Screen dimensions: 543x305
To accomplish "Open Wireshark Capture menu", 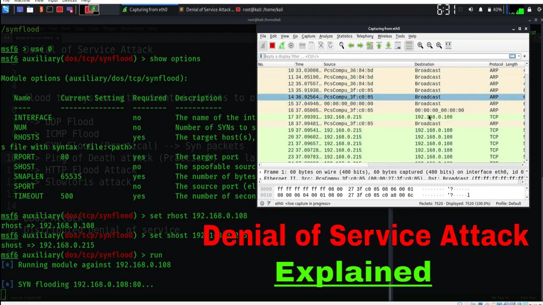I will click(x=308, y=36).
